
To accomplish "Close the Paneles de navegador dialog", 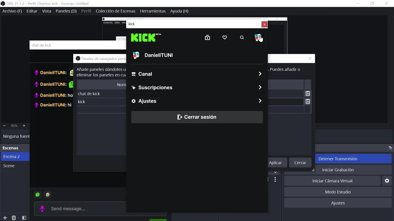I will (310, 58).
